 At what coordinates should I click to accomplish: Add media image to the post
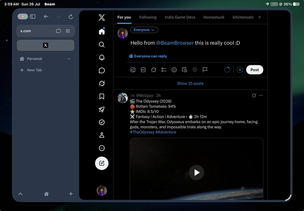[x=133, y=70]
